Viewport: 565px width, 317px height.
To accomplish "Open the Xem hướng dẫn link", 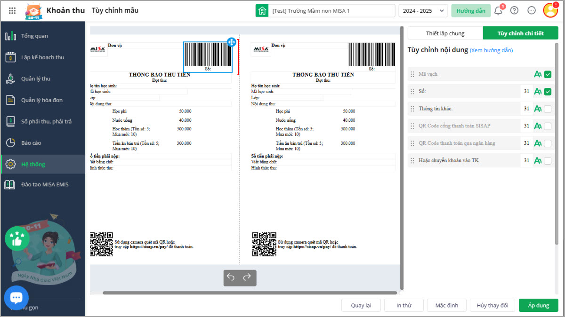I will pos(491,50).
